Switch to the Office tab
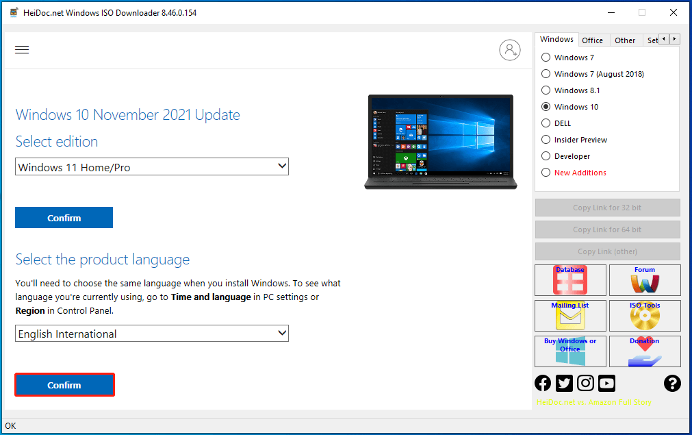The height and width of the screenshot is (435, 692). (593, 40)
